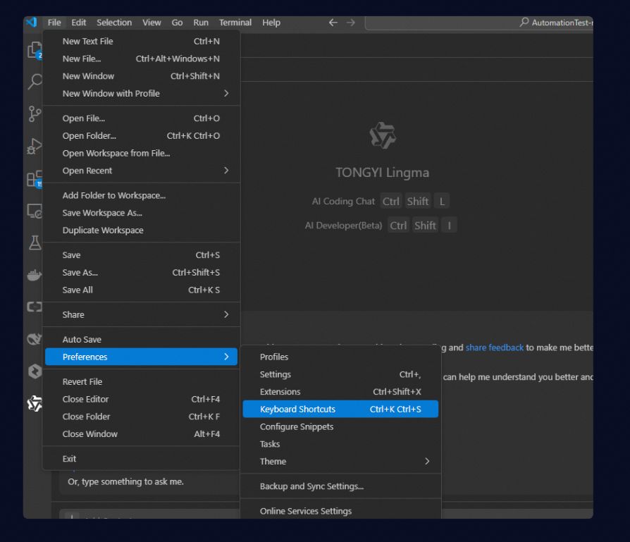Choose Backup and Sync Settings...
This screenshot has height=542, width=630.
click(340, 486)
